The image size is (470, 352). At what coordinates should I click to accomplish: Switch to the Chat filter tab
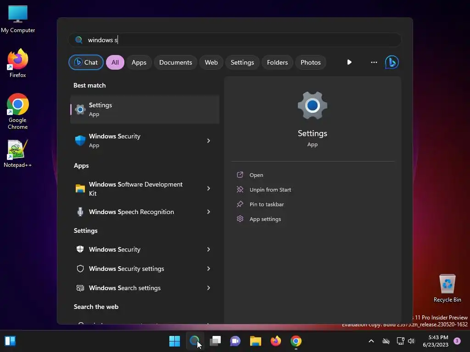(86, 62)
